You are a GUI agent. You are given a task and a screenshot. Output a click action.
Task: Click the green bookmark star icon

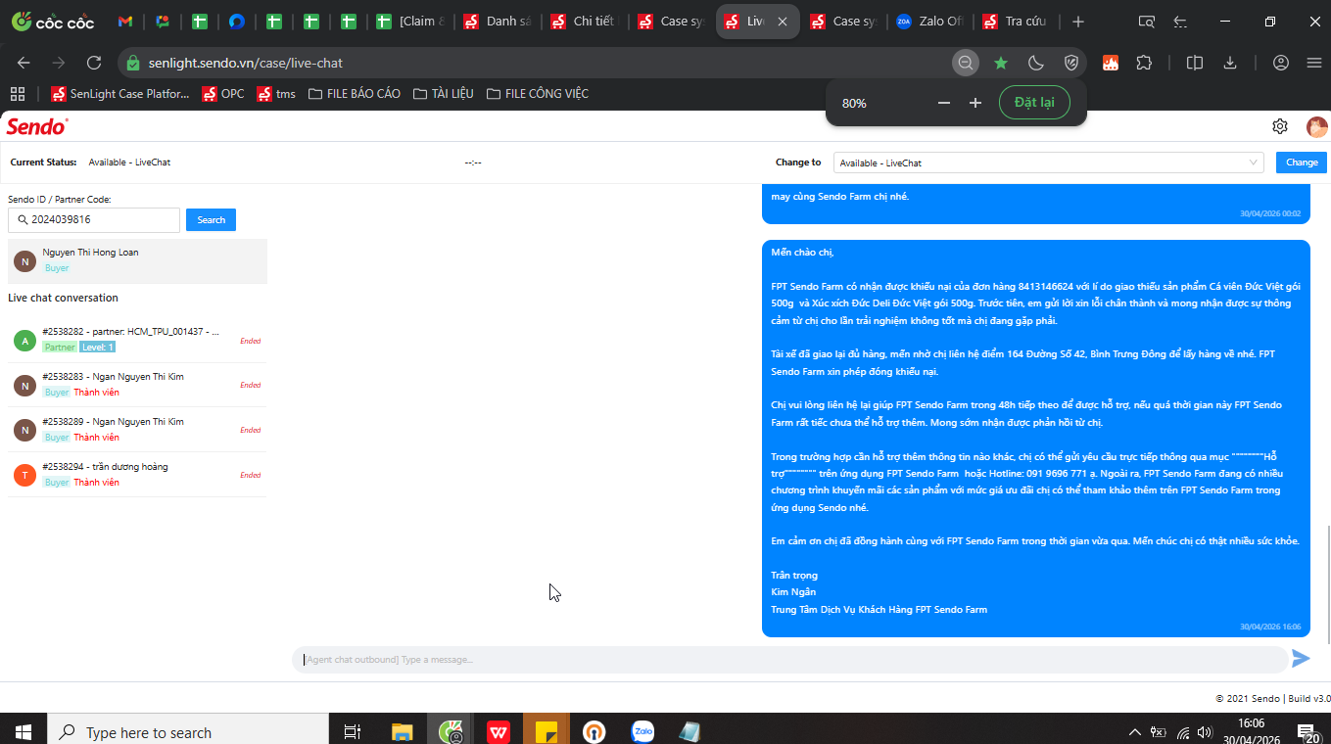point(1001,63)
